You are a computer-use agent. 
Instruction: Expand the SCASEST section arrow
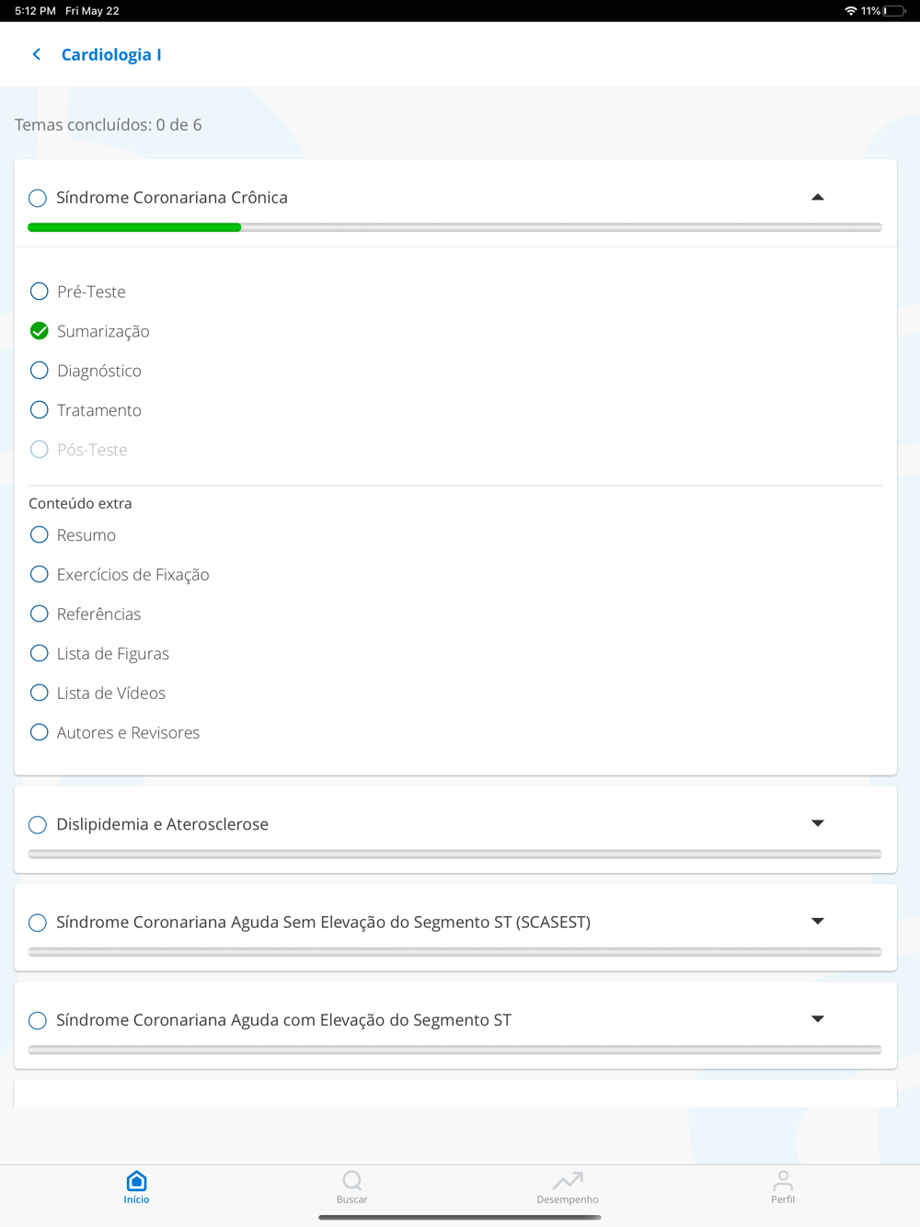(x=817, y=922)
